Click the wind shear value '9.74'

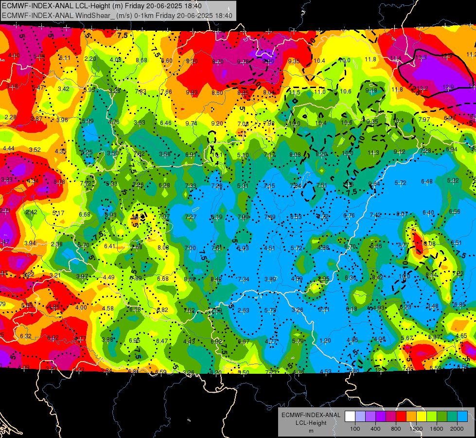coord(191,124)
